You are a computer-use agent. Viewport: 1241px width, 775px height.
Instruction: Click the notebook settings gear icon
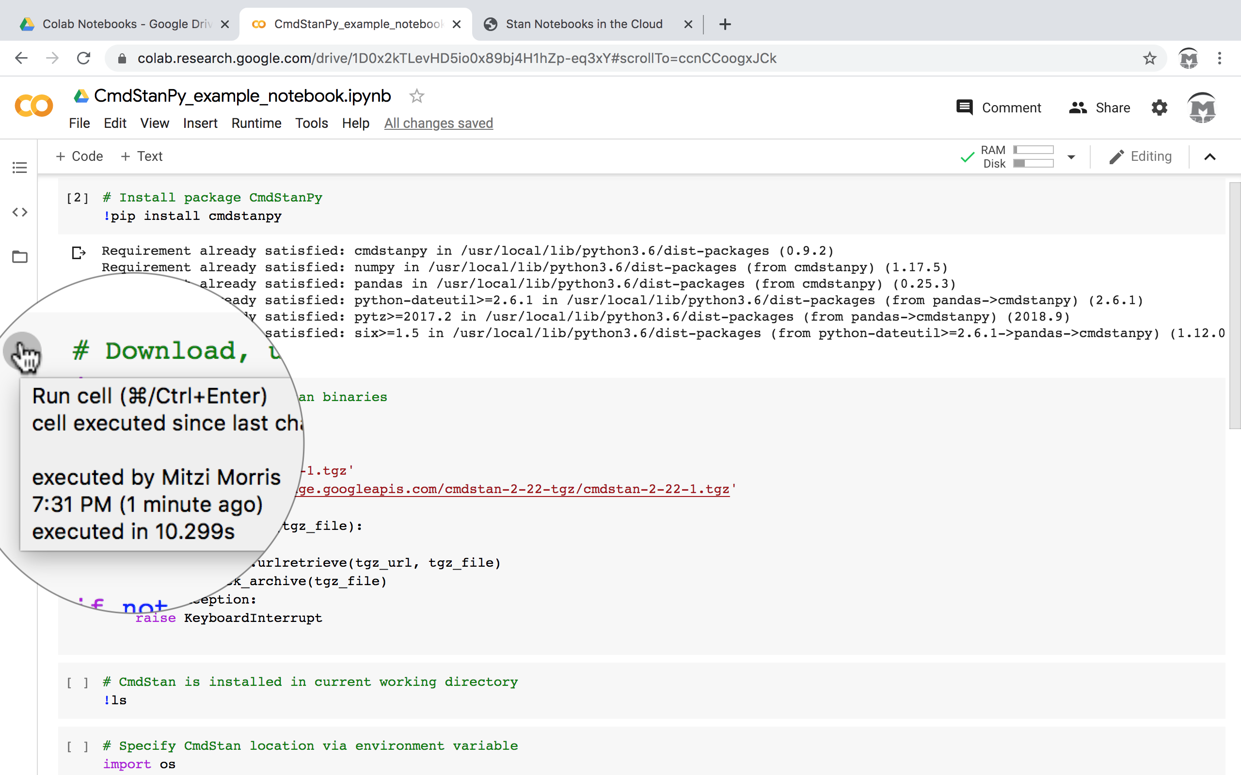1159,108
